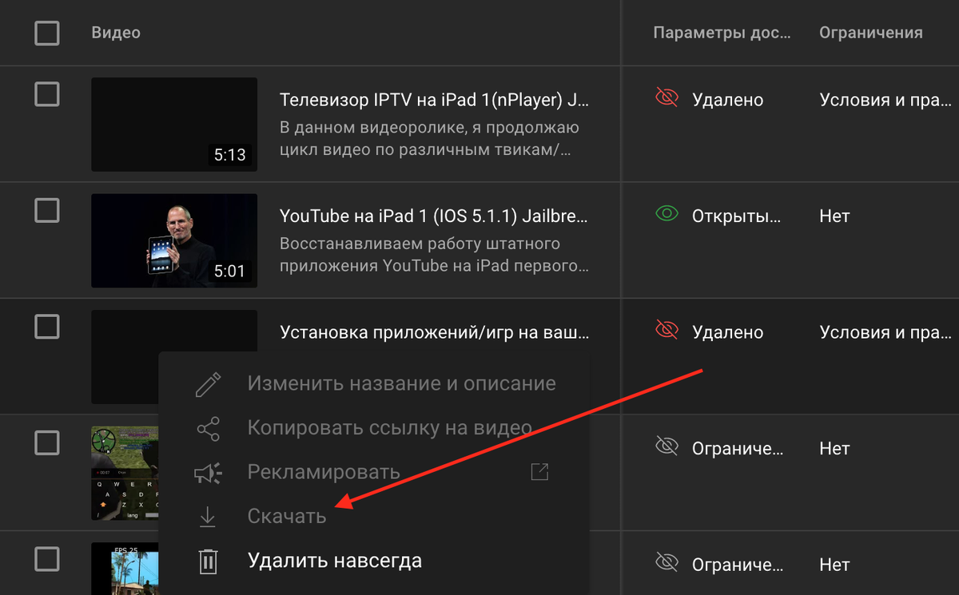Click the share icon next to Копировать ссылку
The width and height of the screenshot is (959, 595).
coord(208,427)
